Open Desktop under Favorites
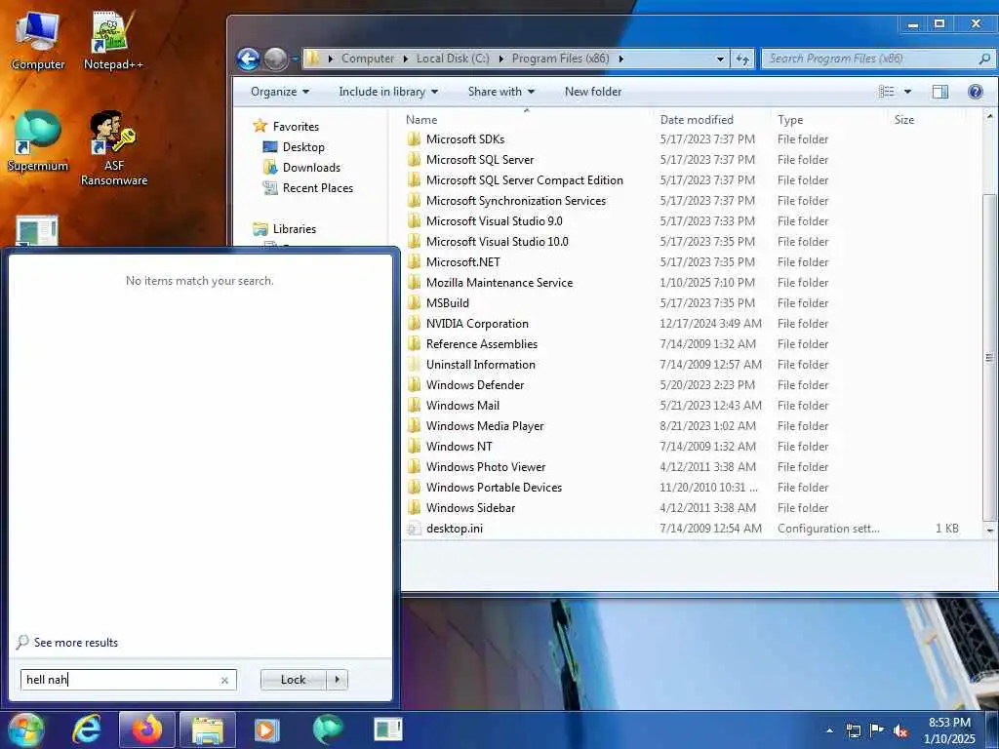The width and height of the screenshot is (999, 749). [x=303, y=147]
